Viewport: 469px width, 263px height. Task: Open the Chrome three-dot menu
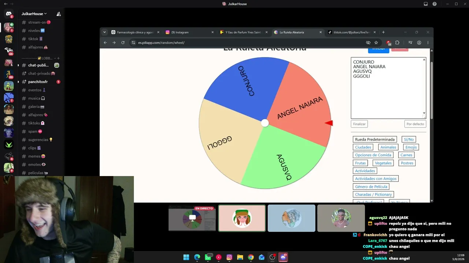428,43
